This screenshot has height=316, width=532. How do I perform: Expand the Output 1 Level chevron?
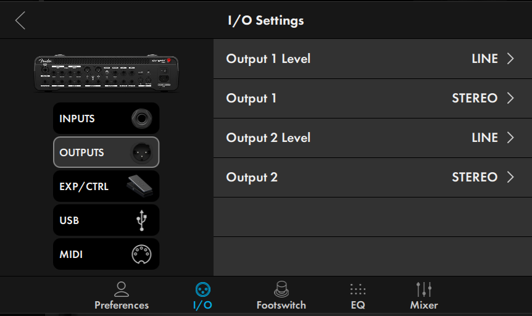[510, 59]
